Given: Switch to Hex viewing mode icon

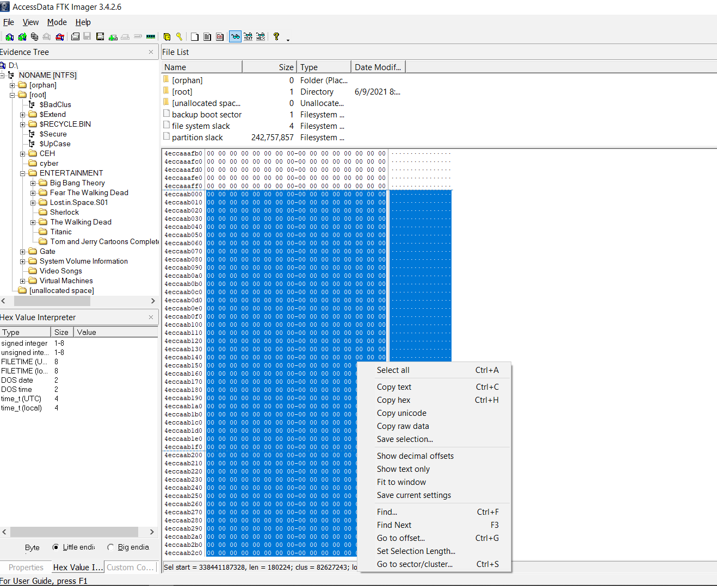Looking at the screenshot, I should (x=261, y=36).
